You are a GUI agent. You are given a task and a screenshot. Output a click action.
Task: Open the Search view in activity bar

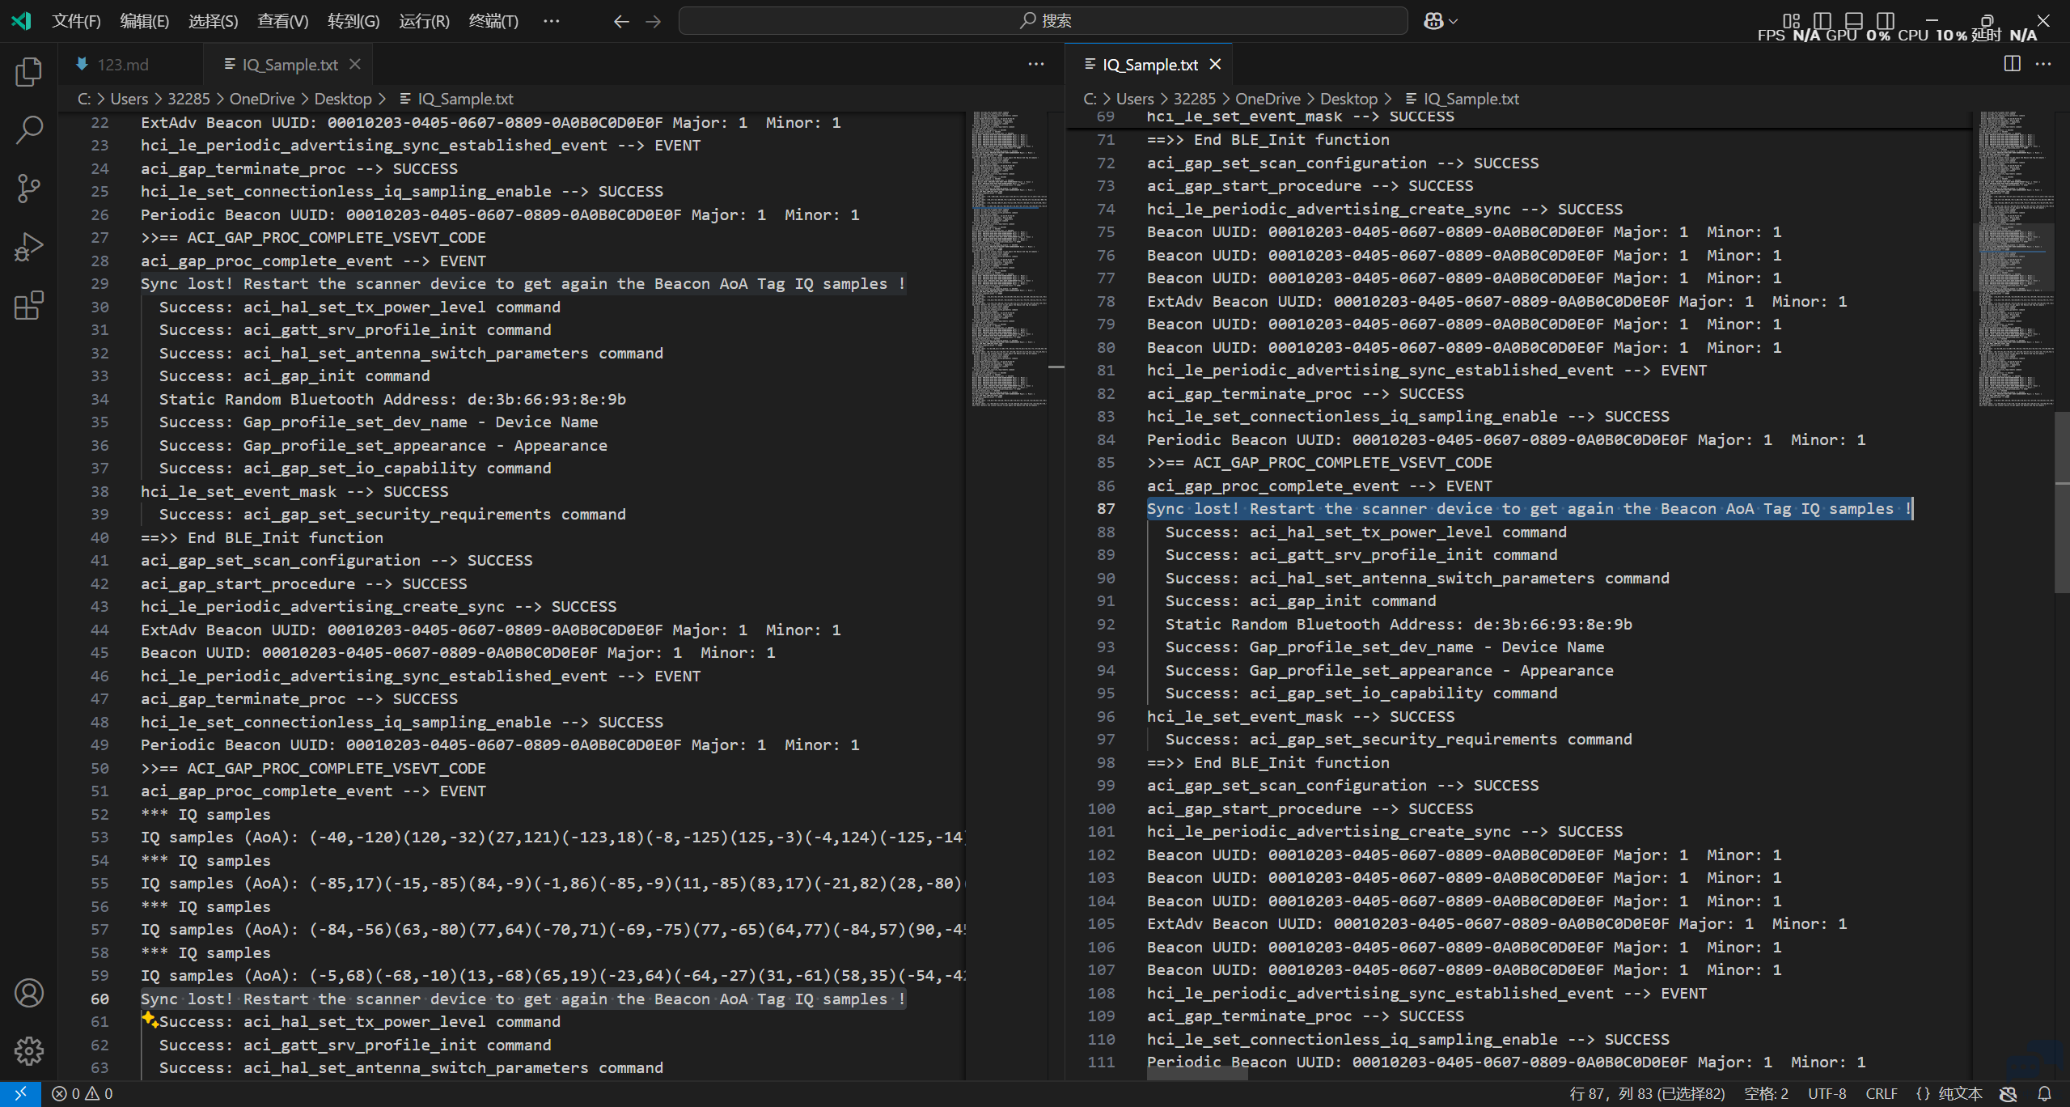coord(29,129)
